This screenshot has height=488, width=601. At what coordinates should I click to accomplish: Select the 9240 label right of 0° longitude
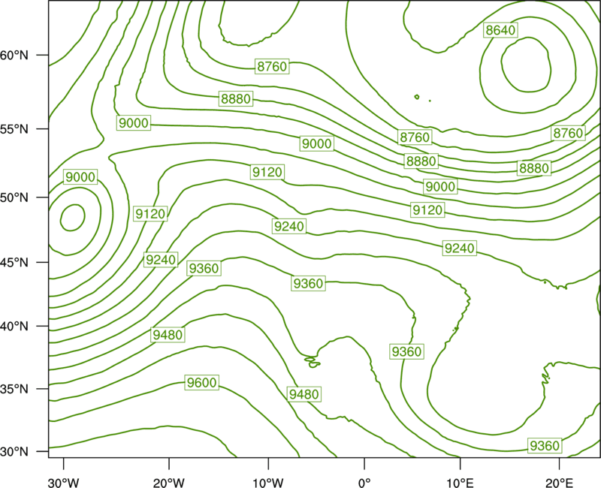(460, 249)
